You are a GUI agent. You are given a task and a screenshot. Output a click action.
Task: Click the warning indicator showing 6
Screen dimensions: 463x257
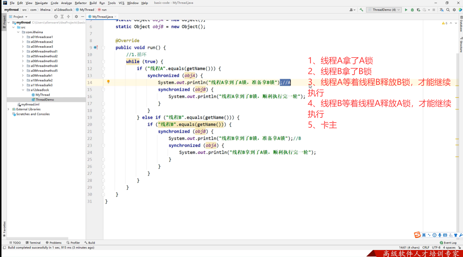point(445,23)
